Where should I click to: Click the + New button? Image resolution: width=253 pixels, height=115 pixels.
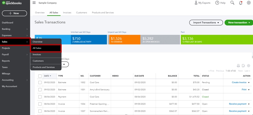point(14,13)
